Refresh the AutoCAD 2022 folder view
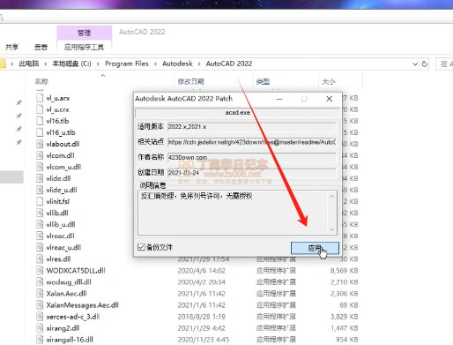The height and width of the screenshot is (345, 453). (x=425, y=64)
